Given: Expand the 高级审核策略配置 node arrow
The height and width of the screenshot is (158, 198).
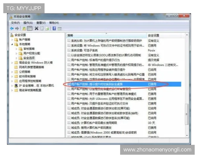Looking at the screenshot, I should pos(12,90).
